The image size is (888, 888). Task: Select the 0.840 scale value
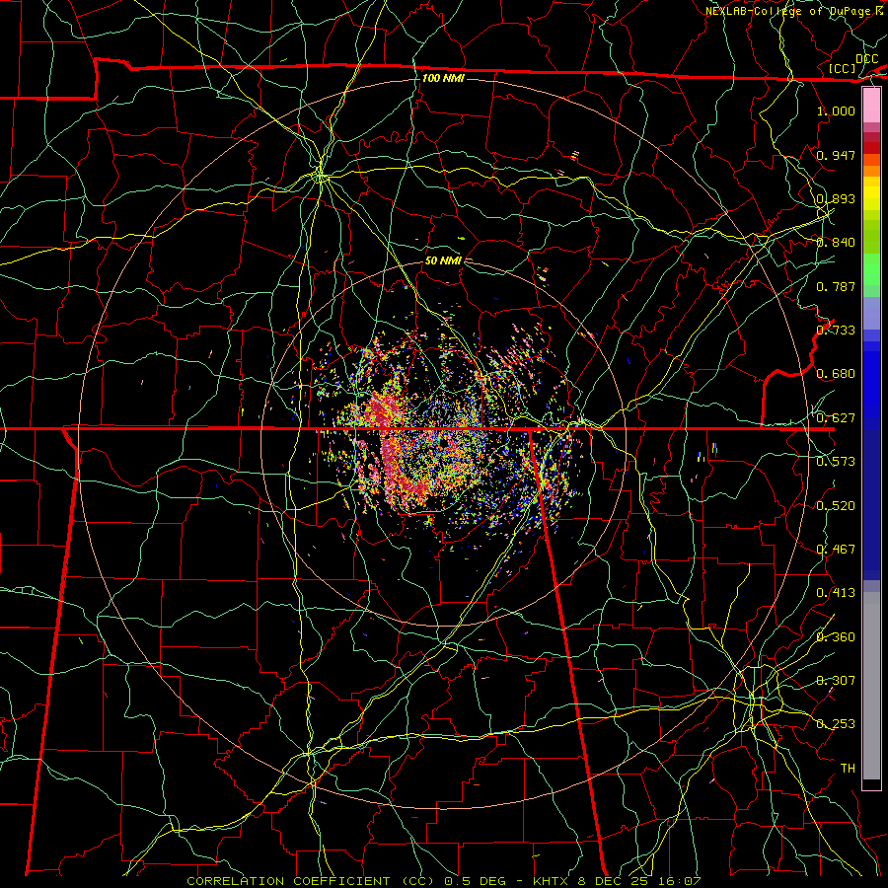[836, 243]
